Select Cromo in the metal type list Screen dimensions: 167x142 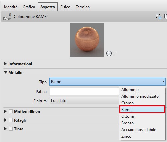(142, 103)
